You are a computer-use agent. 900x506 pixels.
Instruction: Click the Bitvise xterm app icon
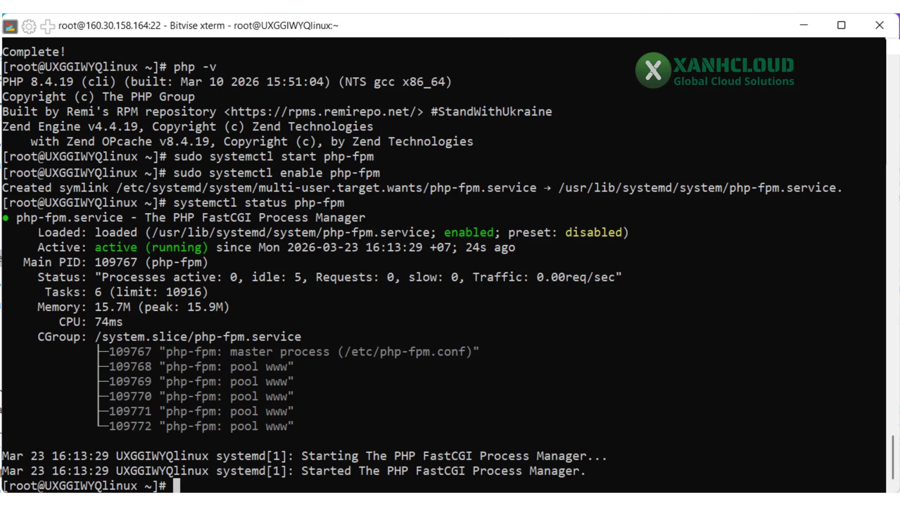click(x=10, y=26)
